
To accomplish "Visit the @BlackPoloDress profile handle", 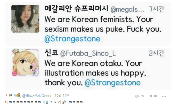I will click(x=36, y=96).
